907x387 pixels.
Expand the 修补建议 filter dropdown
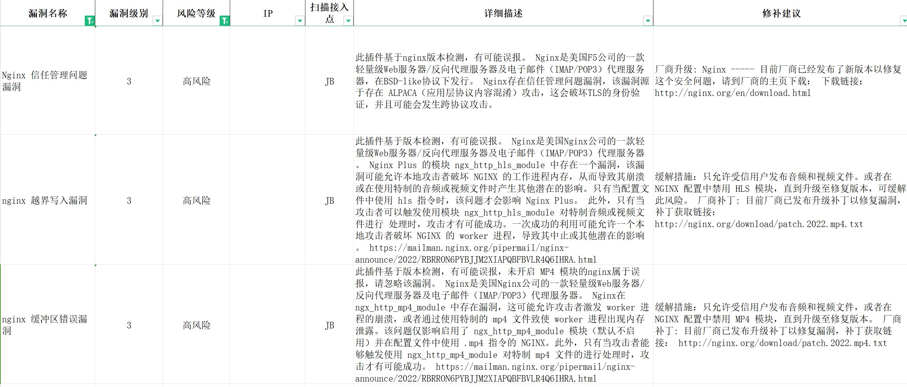tap(904, 21)
